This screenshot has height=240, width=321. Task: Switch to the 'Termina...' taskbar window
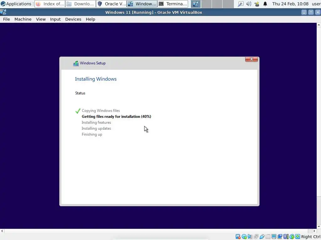coord(173,4)
